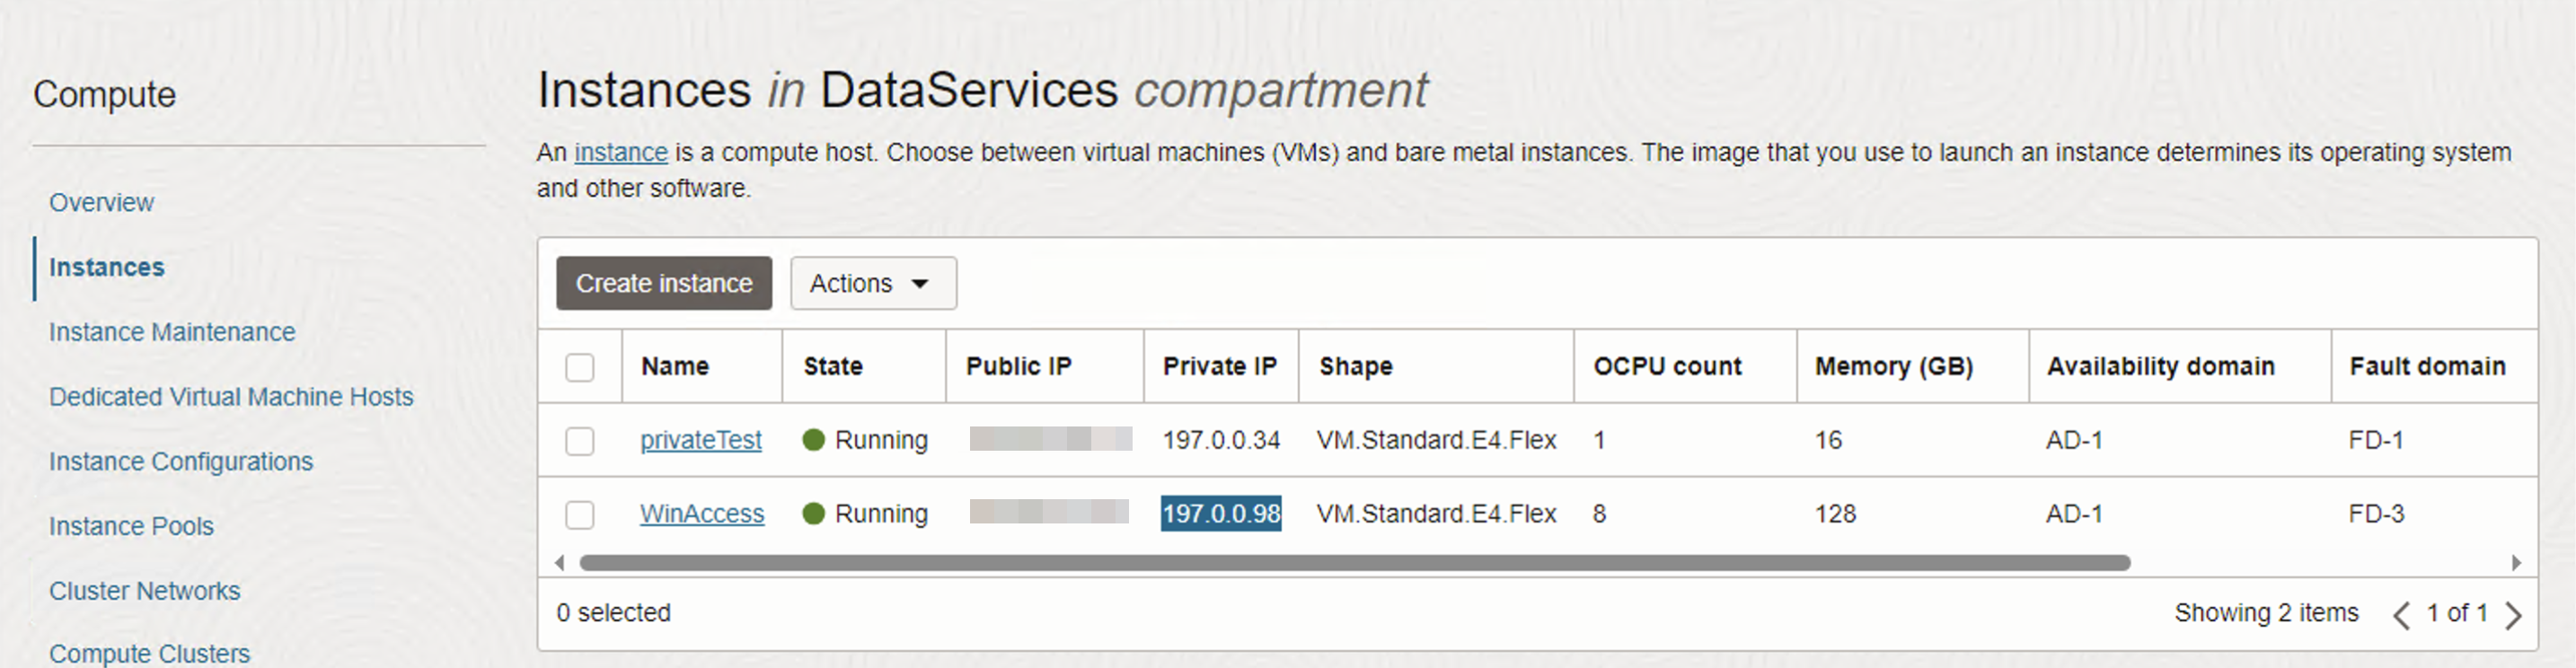Click the table scroll left arrow
This screenshot has width=2576, height=668.
560,563
